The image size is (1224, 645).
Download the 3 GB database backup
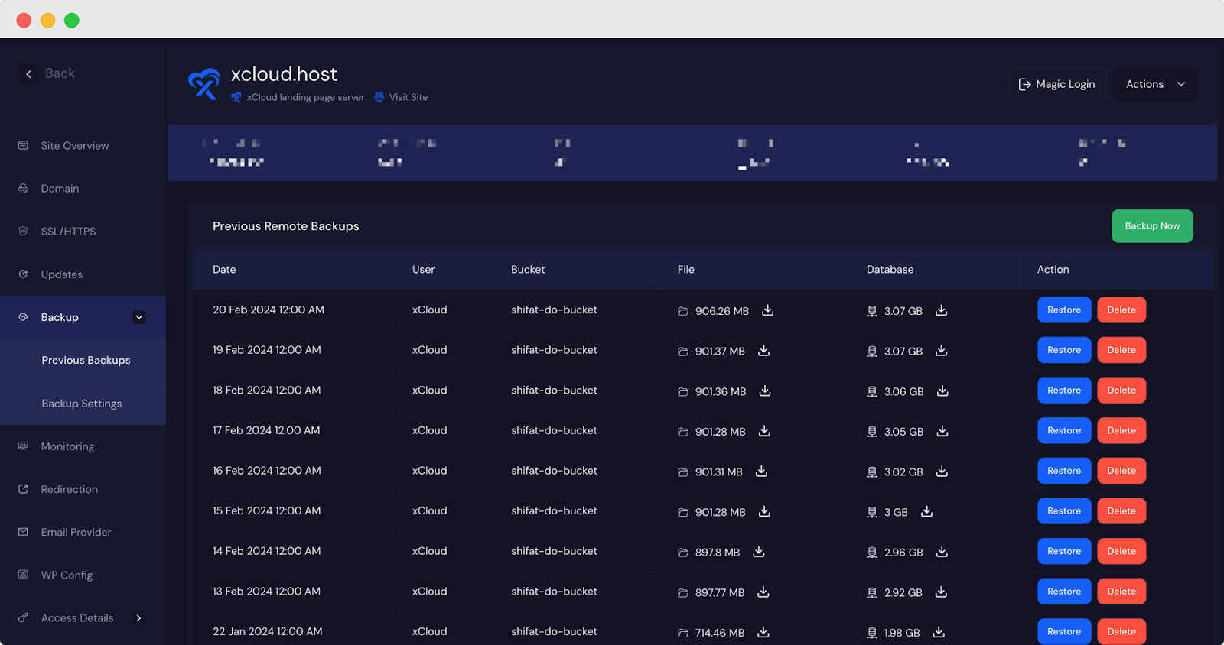[926, 511]
